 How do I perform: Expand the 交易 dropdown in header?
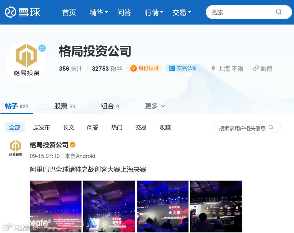[182, 13]
